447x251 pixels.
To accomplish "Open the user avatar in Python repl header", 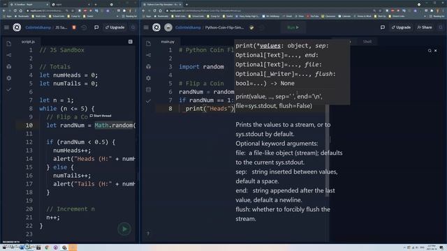I will (168, 28).
